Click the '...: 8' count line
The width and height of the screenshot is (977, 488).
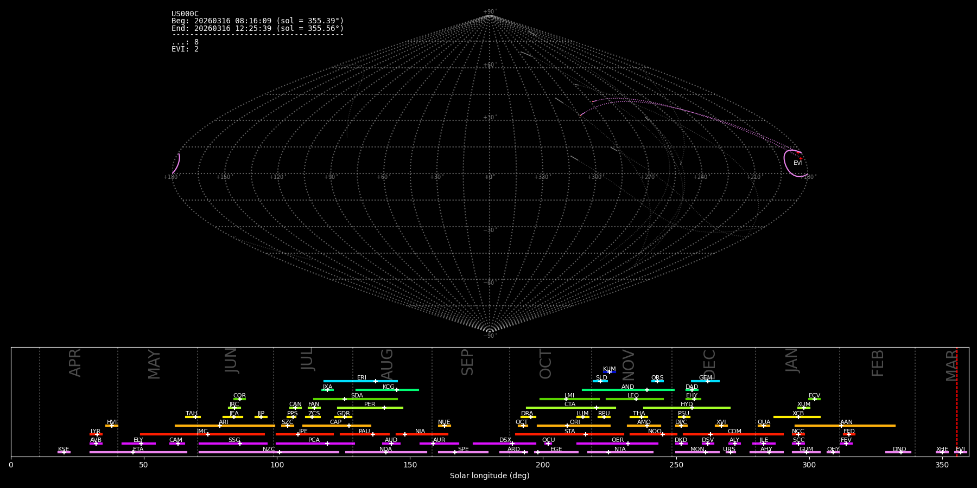click(x=185, y=42)
